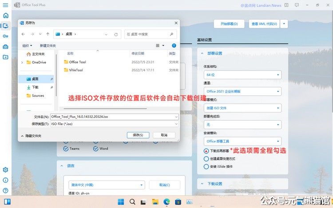Open the Activate key icon in sidebar

pyautogui.click(x=5, y=36)
